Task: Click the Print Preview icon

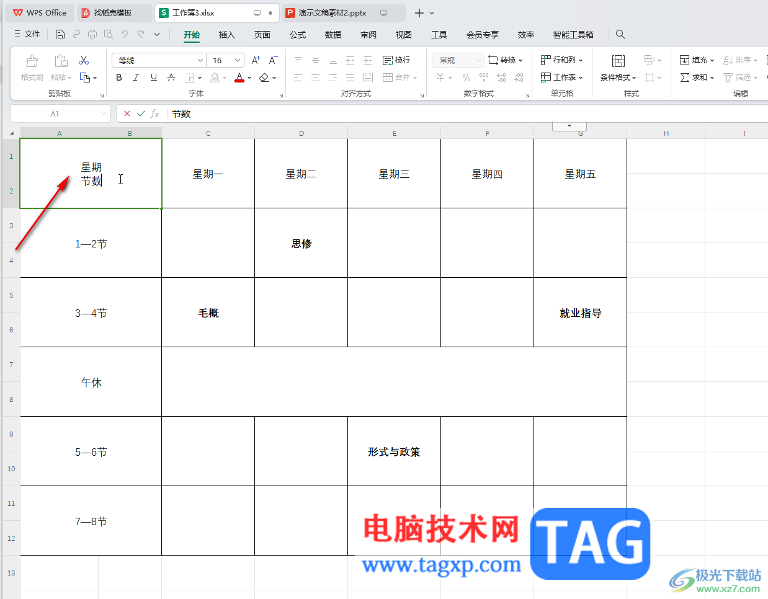Action: click(109, 34)
